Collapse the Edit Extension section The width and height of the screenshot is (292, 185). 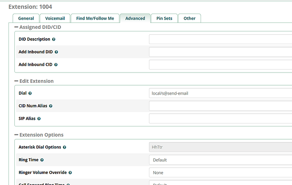pyautogui.click(x=17, y=81)
